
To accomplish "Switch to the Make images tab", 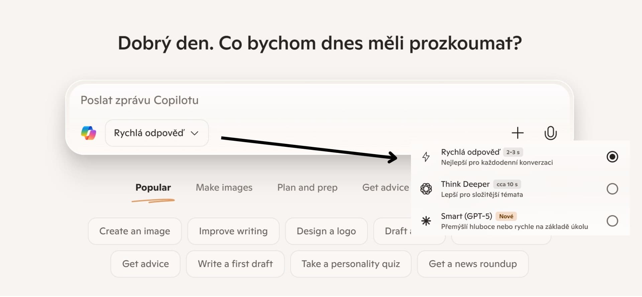I will click(x=224, y=188).
